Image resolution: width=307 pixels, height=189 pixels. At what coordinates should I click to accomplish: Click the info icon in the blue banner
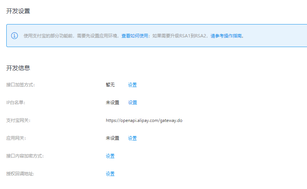tap(14, 36)
